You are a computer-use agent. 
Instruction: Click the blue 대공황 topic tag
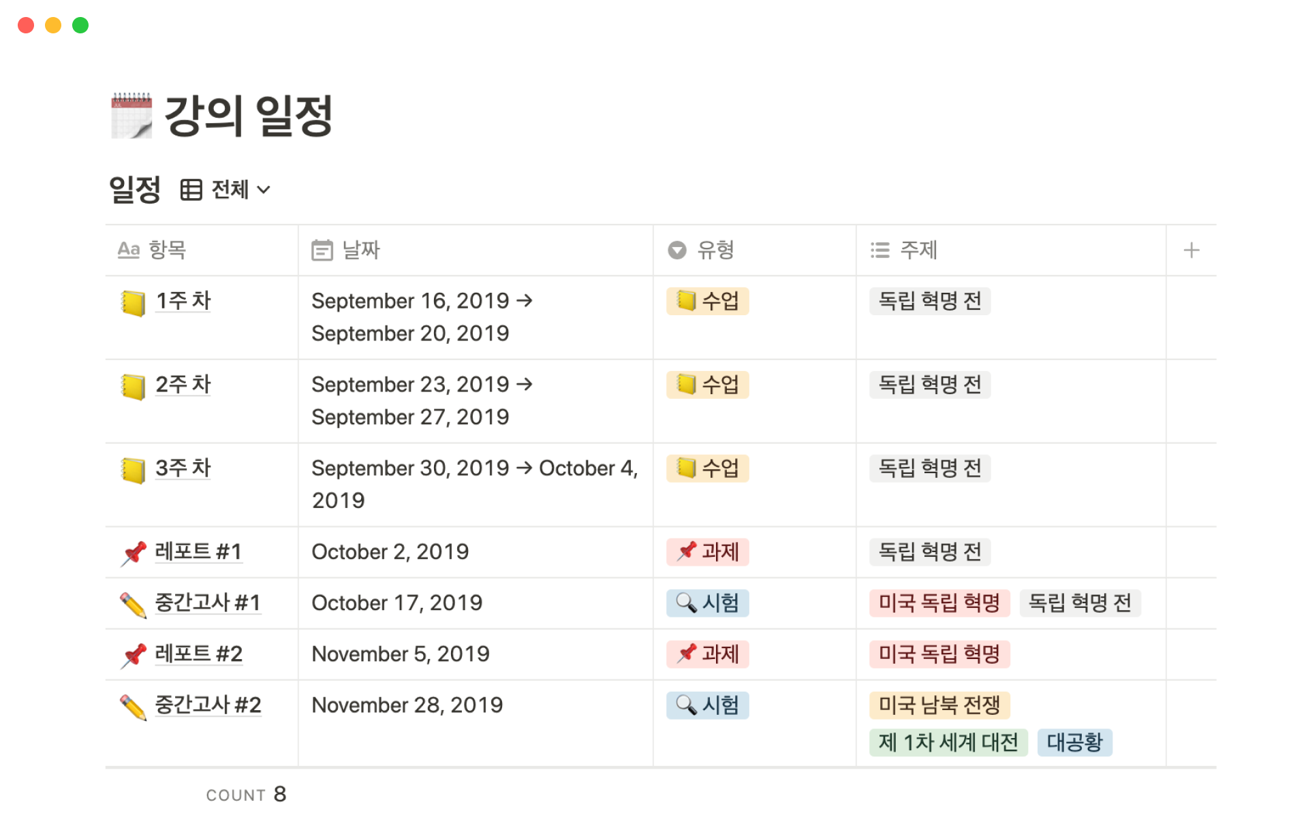point(1074,742)
